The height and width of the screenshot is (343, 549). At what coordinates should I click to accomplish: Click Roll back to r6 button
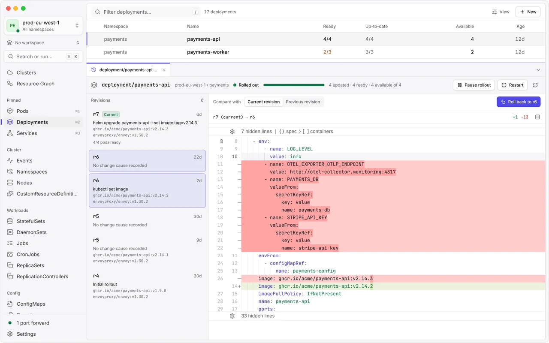coord(519,102)
